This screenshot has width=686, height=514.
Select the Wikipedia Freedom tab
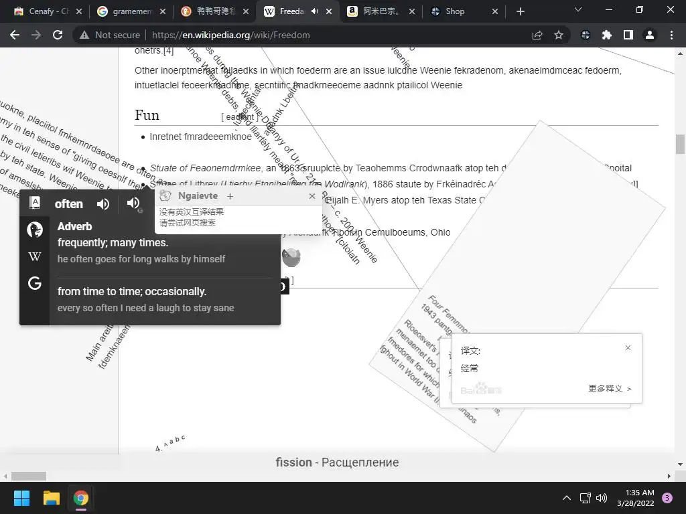pos(284,11)
